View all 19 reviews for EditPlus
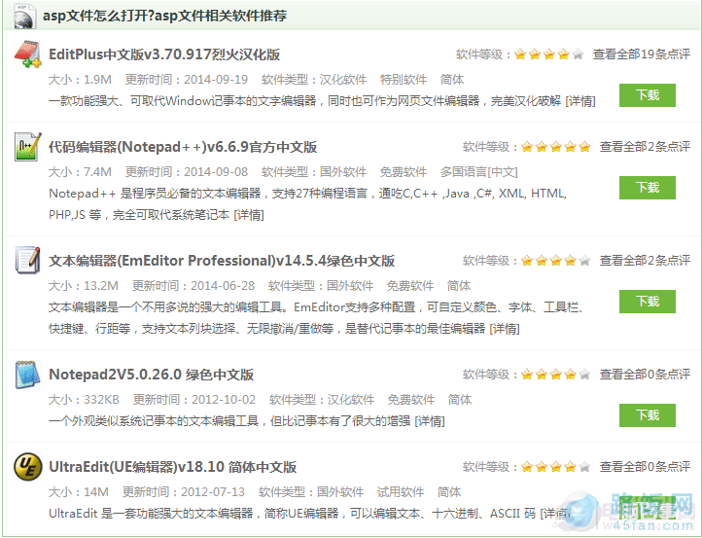702x538 pixels. tap(642, 54)
